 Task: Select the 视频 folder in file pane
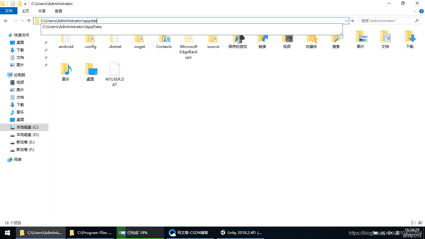287,42
